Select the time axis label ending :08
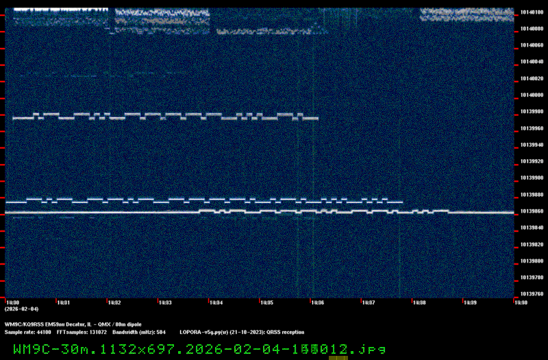548x360 pixels. [x=419, y=302]
